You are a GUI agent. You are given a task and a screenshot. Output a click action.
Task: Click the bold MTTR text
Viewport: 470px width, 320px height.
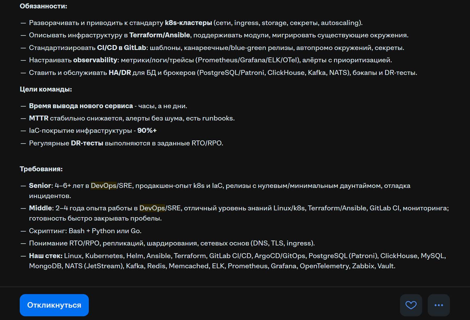coord(39,118)
